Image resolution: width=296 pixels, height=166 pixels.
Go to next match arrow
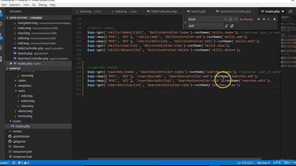[x=264, y=19]
